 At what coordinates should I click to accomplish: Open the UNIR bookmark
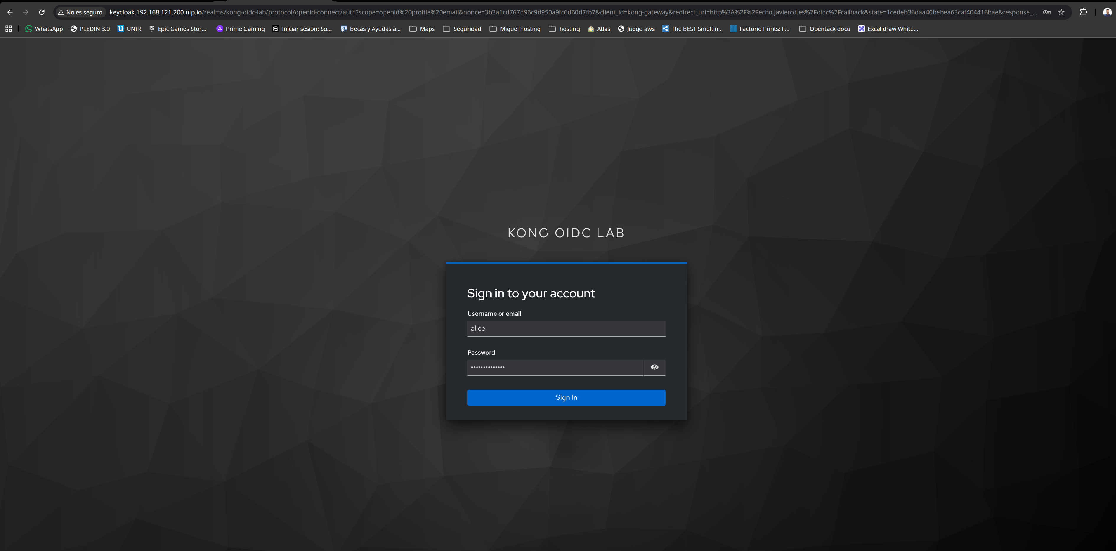pos(130,29)
